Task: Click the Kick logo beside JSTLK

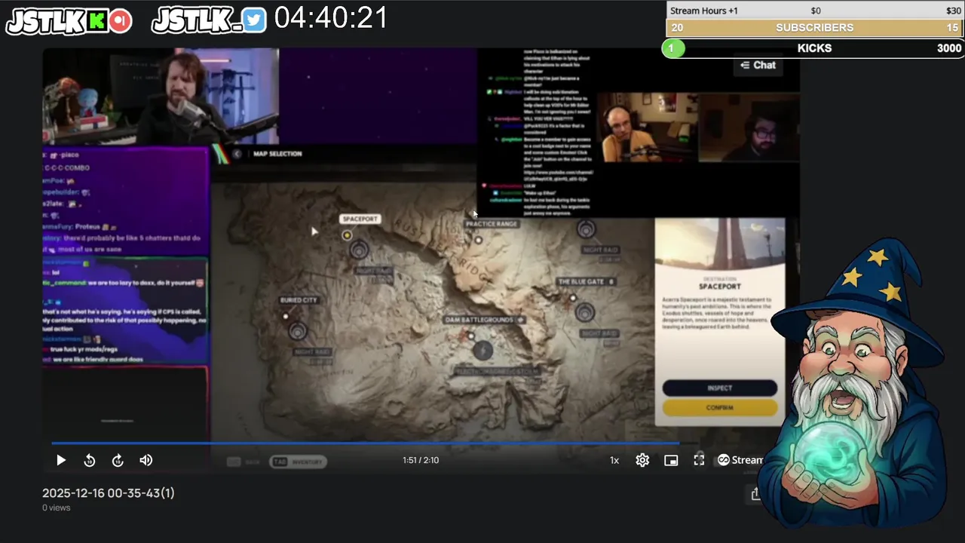Action: [x=97, y=21]
